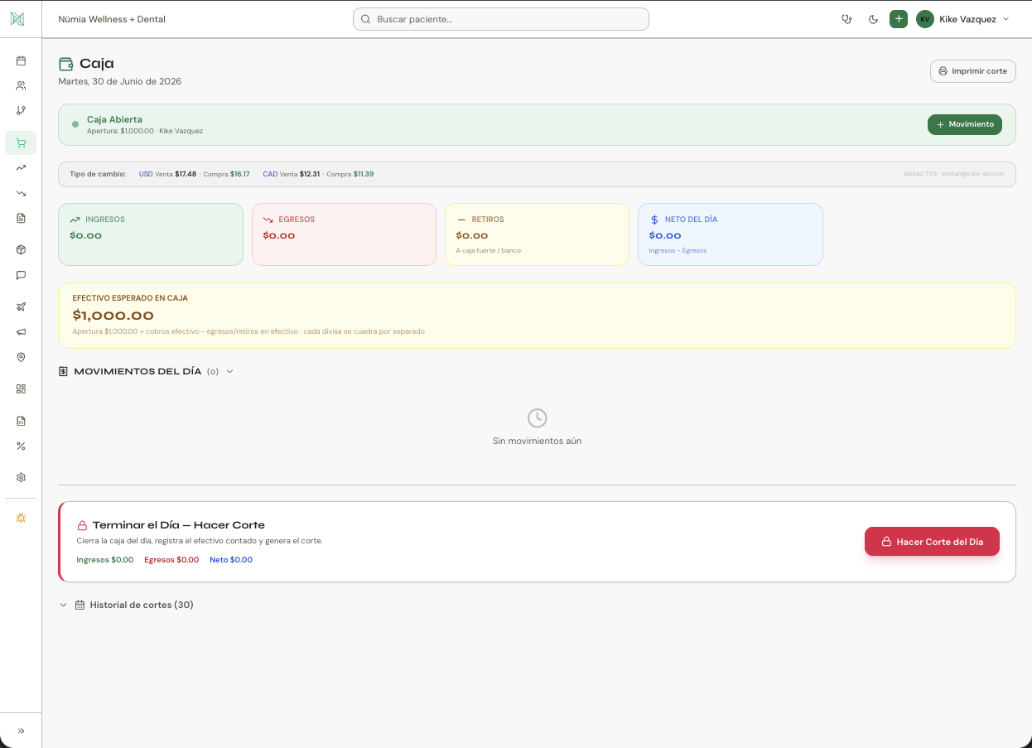Screen dimensions: 1032x748
Task: Click the KV user avatar
Action: (x=925, y=19)
